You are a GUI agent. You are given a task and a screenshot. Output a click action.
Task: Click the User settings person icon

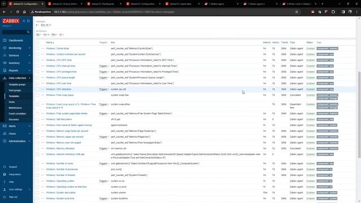tap(5, 189)
